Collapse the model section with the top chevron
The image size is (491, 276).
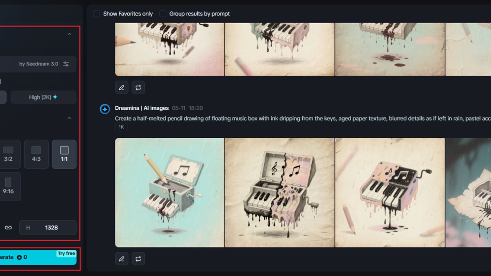click(69, 34)
